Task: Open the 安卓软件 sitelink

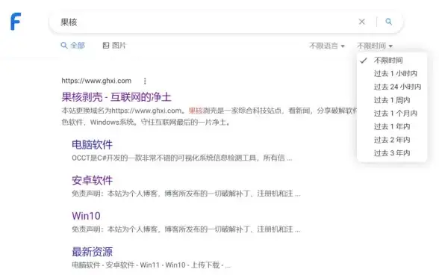Action: coord(92,180)
